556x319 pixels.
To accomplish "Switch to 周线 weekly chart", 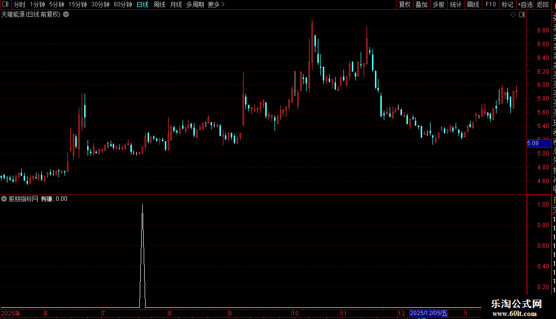I will pyautogui.click(x=159, y=4).
